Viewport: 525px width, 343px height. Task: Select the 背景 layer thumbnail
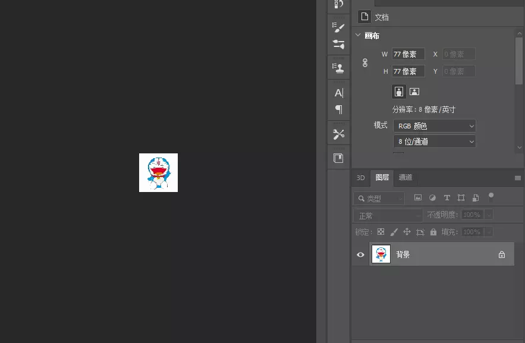381,254
